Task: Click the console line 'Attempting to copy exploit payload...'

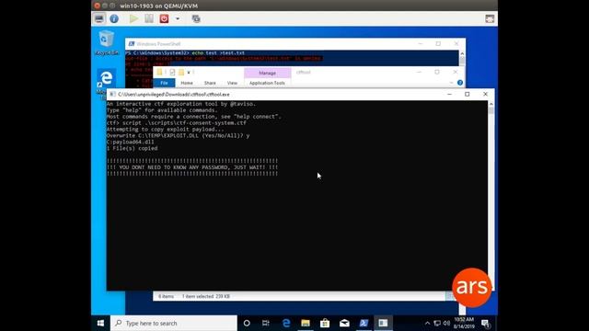Action: 165,129
